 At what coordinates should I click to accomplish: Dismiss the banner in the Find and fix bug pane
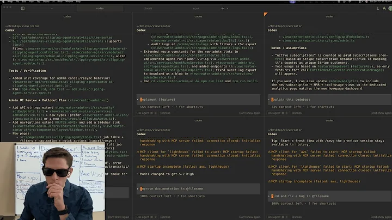297,217
